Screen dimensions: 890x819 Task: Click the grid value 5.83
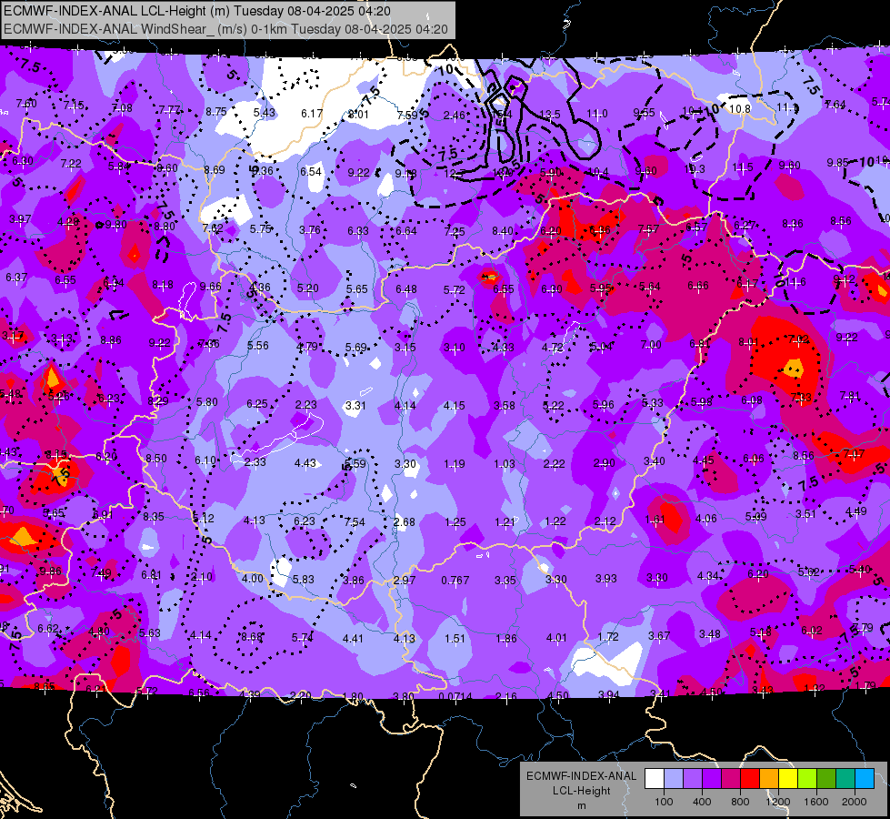(x=303, y=579)
